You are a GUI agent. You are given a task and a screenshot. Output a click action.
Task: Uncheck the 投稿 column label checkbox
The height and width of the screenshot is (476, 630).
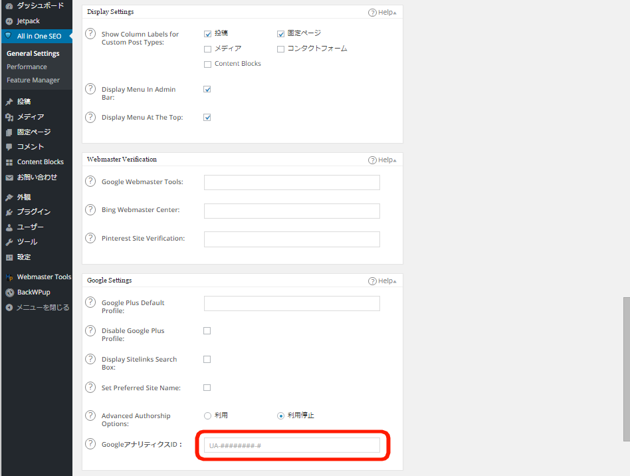click(207, 34)
